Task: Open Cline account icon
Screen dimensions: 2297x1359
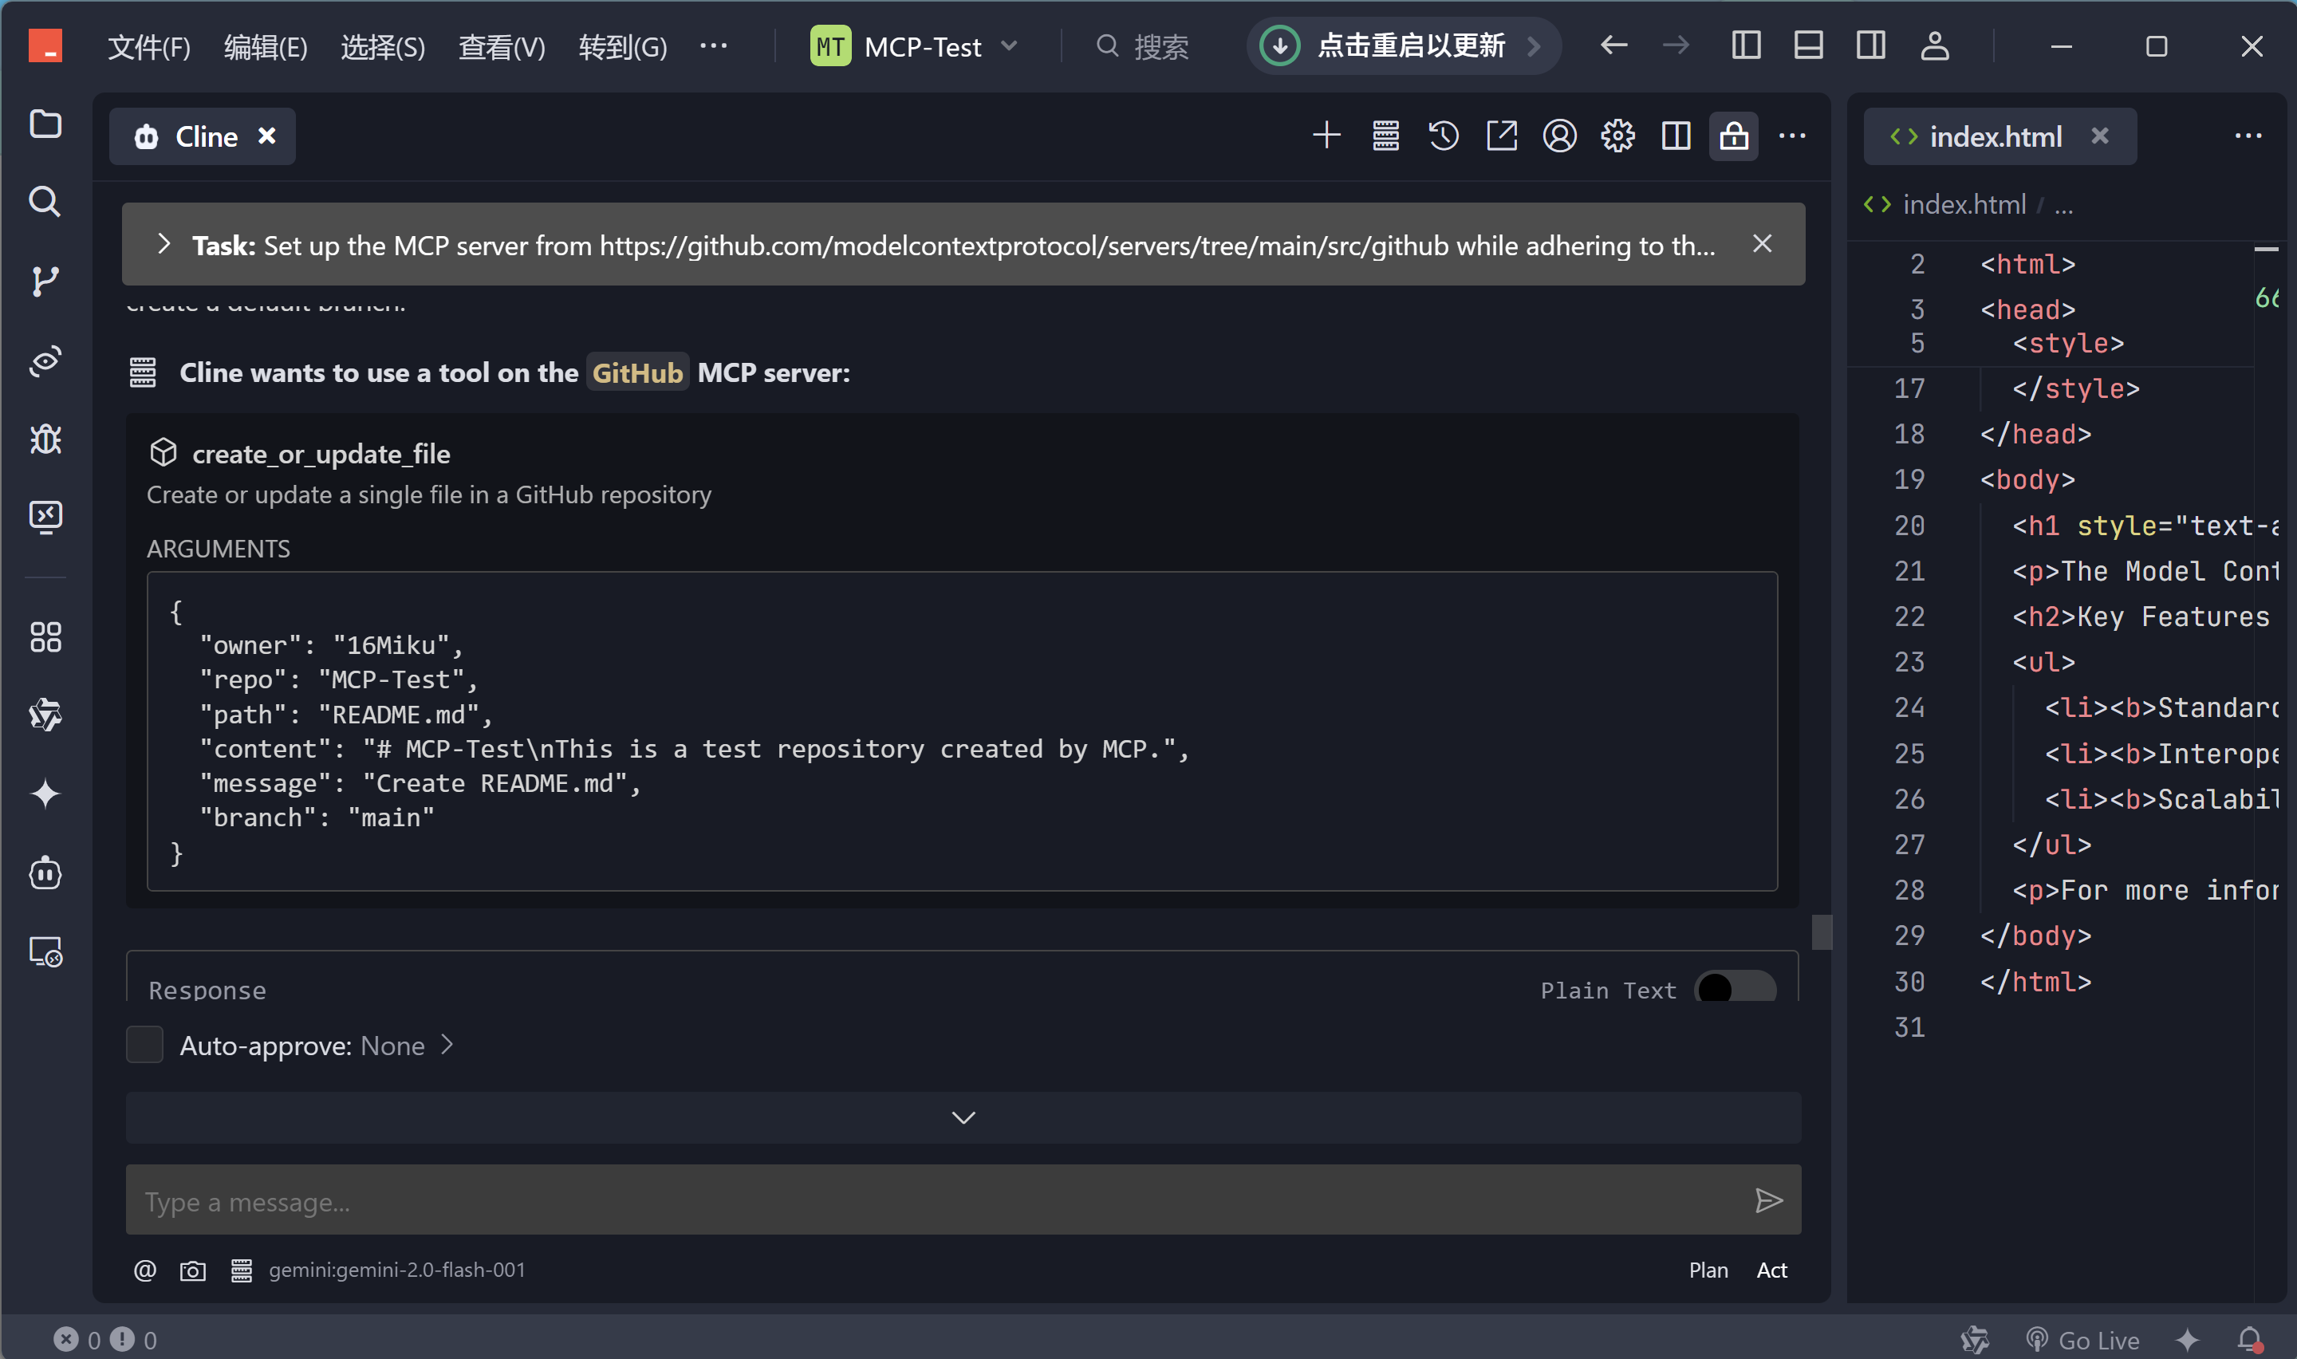Action: tap(1559, 136)
